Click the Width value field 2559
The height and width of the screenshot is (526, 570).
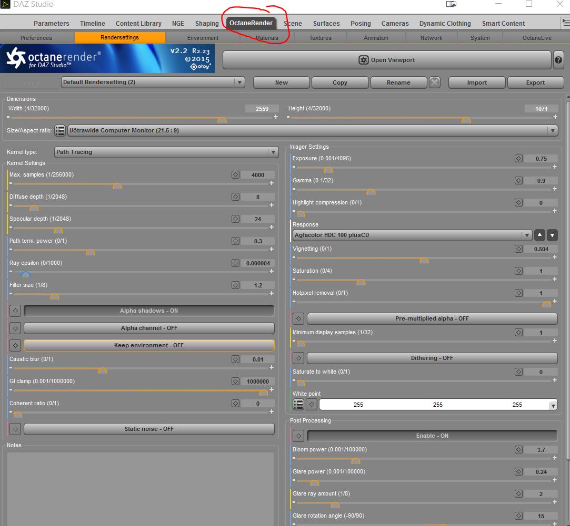[262, 109]
